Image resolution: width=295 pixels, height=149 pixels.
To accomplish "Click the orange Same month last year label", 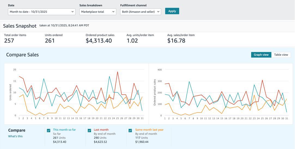I will click(x=149, y=130).
